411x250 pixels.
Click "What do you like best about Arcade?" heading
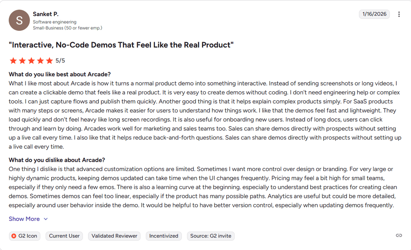60,75
